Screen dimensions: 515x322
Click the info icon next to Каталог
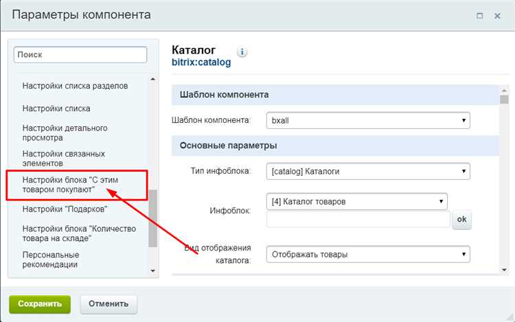242,52
